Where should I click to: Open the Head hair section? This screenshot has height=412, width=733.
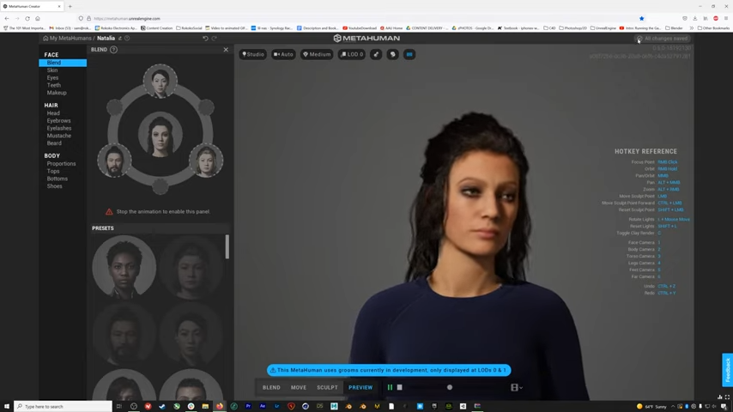point(53,113)
